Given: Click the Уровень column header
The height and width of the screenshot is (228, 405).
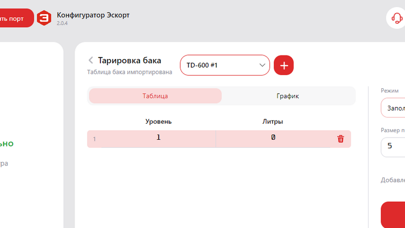Looking at the screenshot, I should click(158, 122).
